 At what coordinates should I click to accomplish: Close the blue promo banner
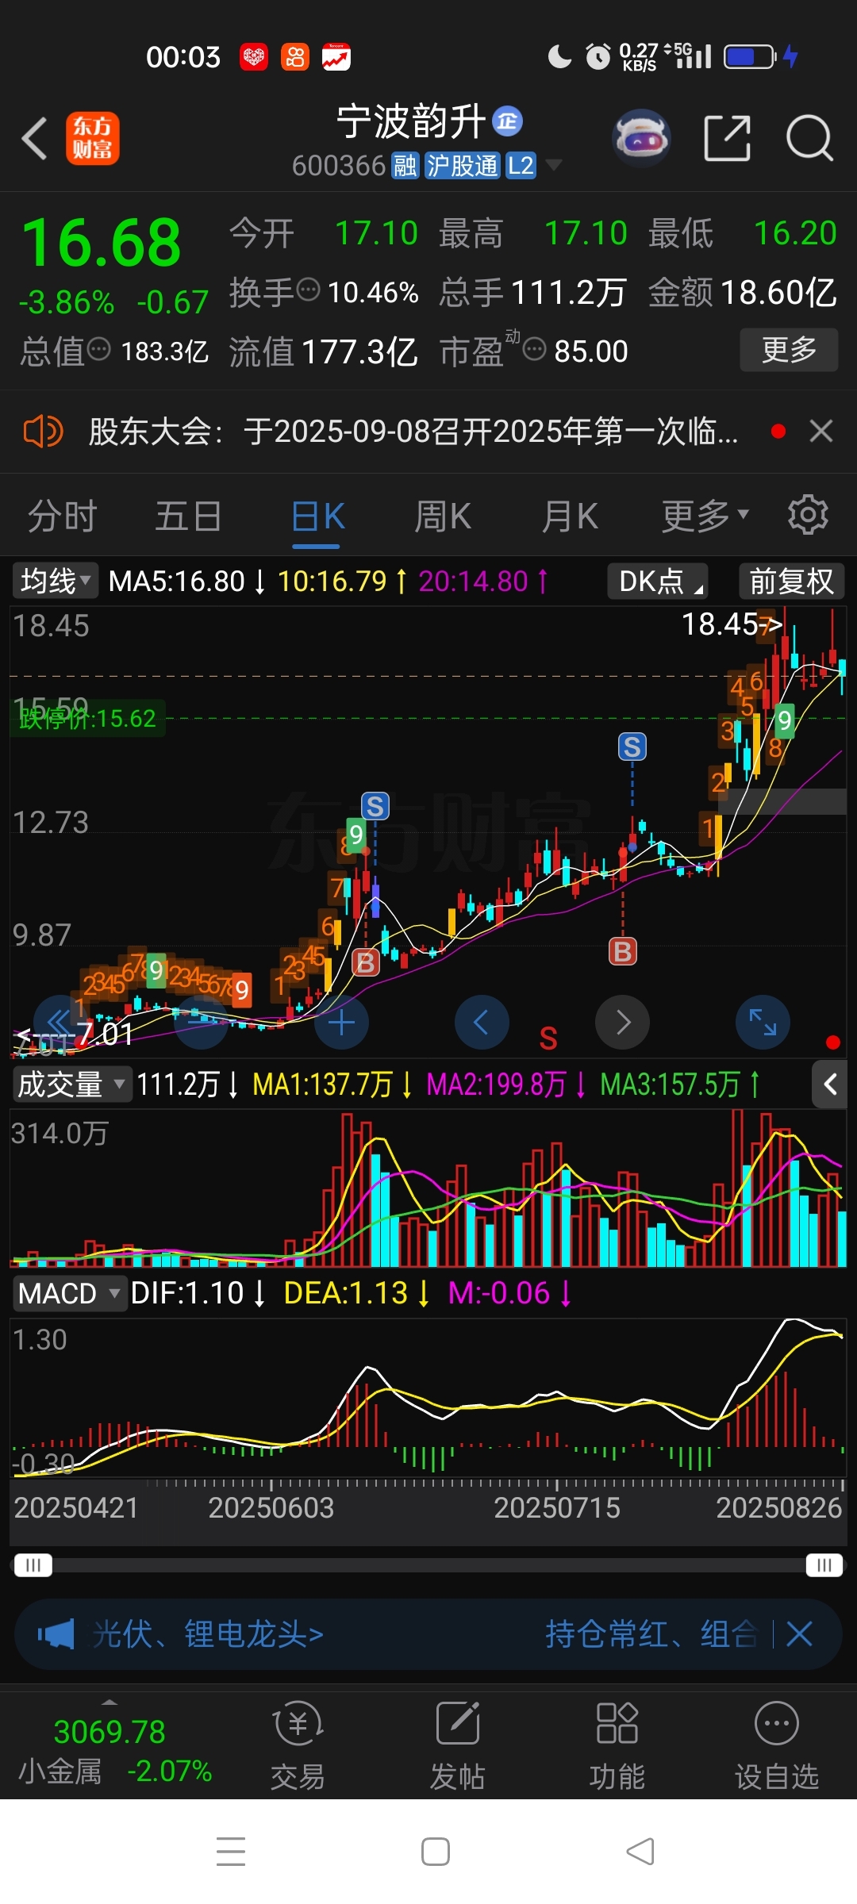(800, 1634)
